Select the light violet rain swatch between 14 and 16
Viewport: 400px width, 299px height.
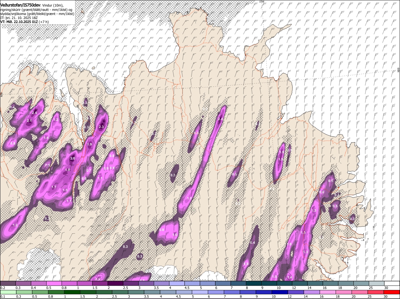312,292
